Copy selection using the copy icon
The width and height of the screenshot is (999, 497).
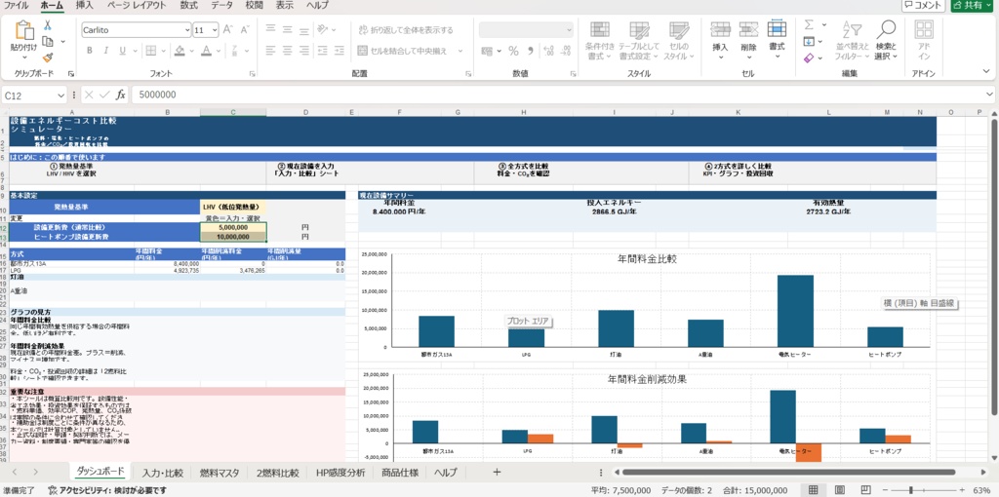(47, 41)
